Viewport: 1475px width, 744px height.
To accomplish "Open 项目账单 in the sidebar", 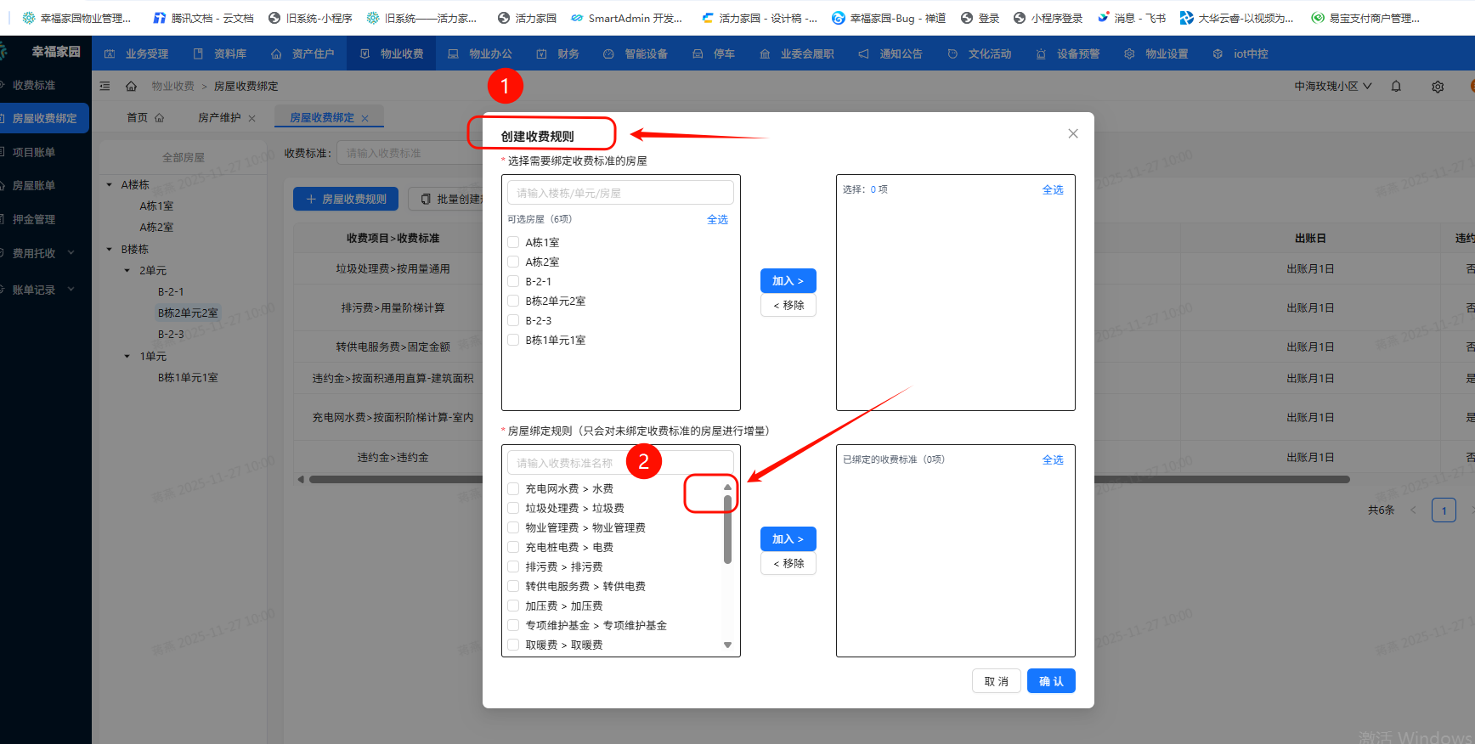I will pyautogui.click(x=34, y=152).
